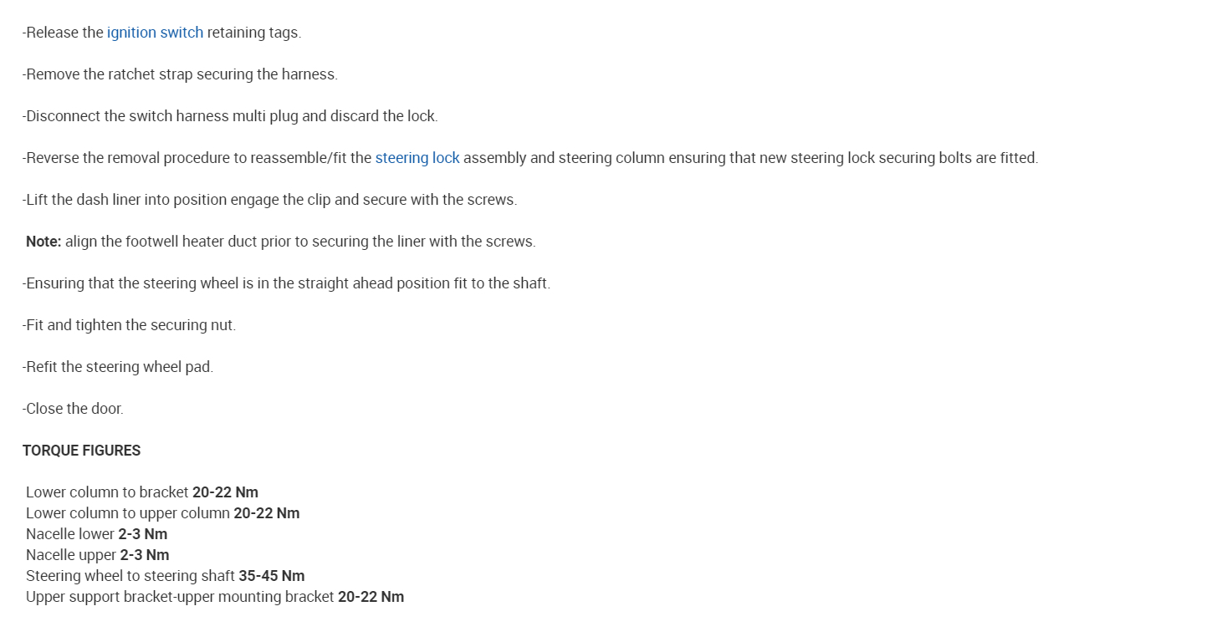The width and height of the screenshot is (1207, 642).
Task: Click the Lower column to bracket torque value
Action: click(225, 492)
